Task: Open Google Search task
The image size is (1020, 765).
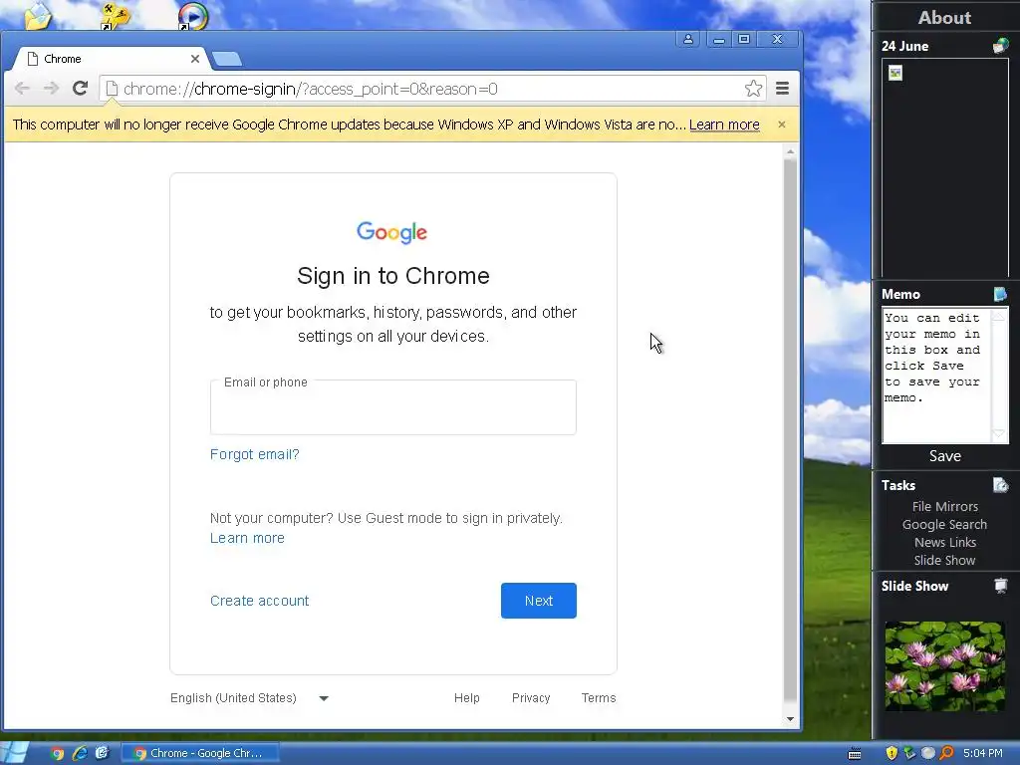Action: (x=944, y=524)
